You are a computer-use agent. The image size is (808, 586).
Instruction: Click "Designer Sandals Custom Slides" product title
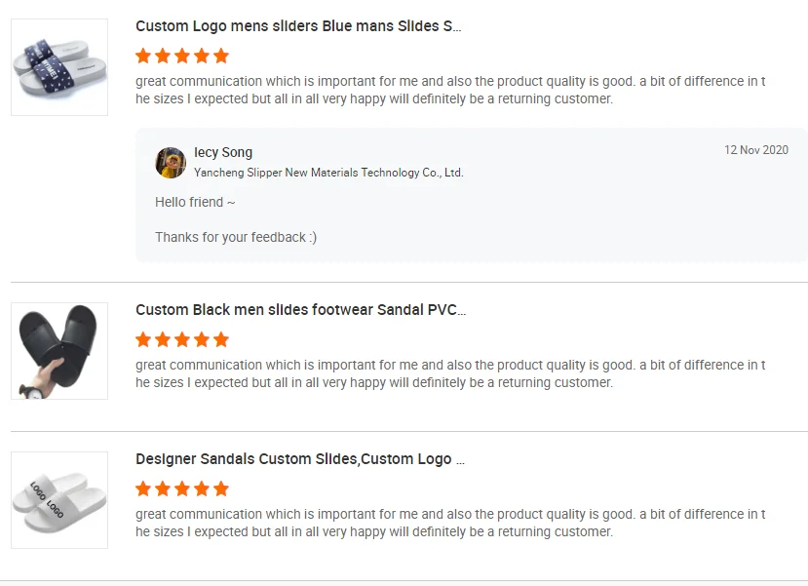(299, 459)
